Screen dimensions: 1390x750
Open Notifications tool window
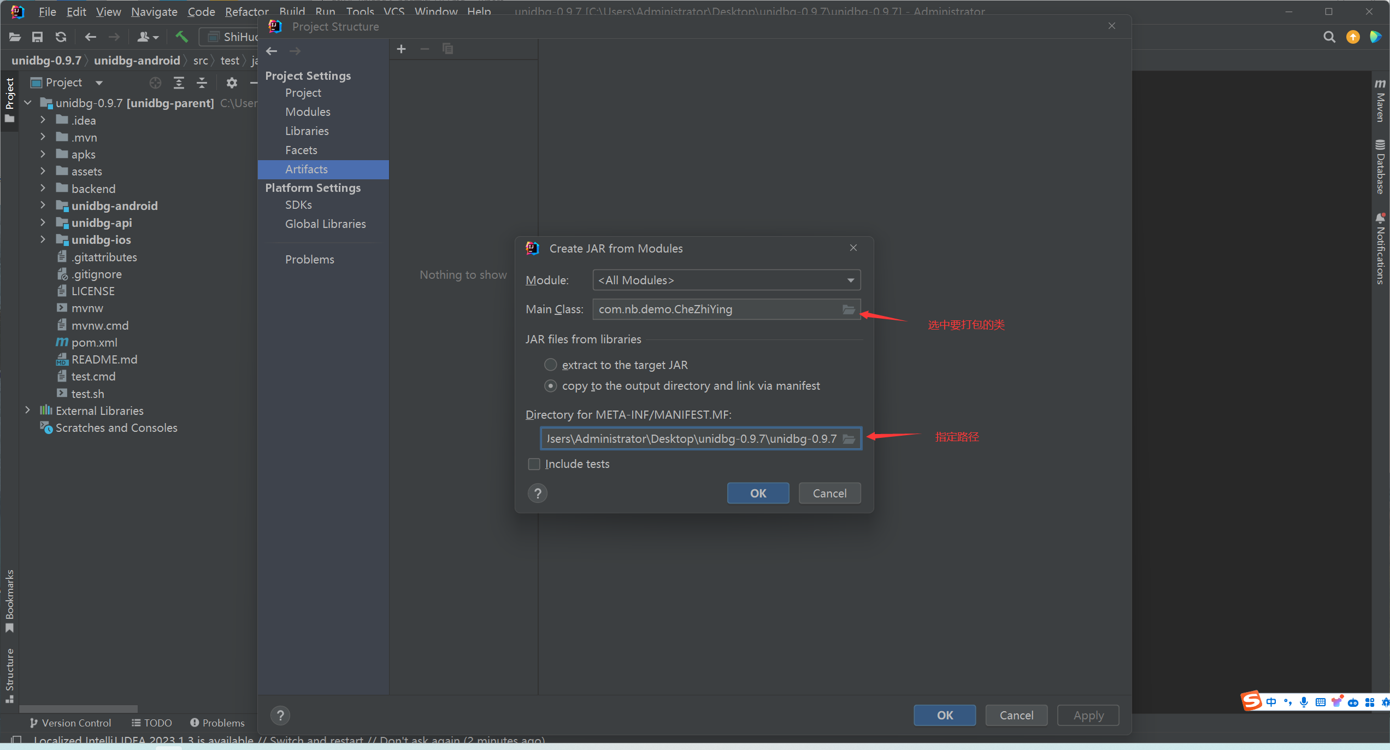[1380, 249]
